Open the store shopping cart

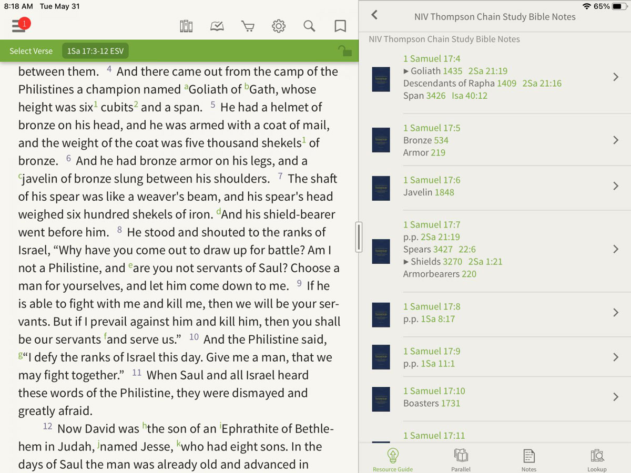[x=248, y=26]
